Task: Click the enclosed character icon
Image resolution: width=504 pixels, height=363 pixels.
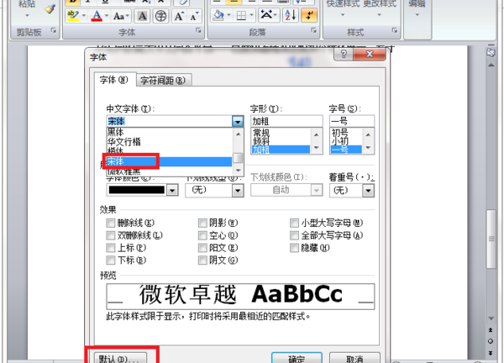Action: click(160, 16)
